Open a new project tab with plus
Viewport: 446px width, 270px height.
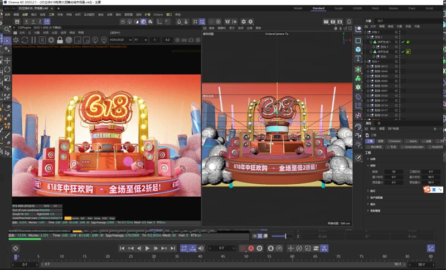coord(59,8)
